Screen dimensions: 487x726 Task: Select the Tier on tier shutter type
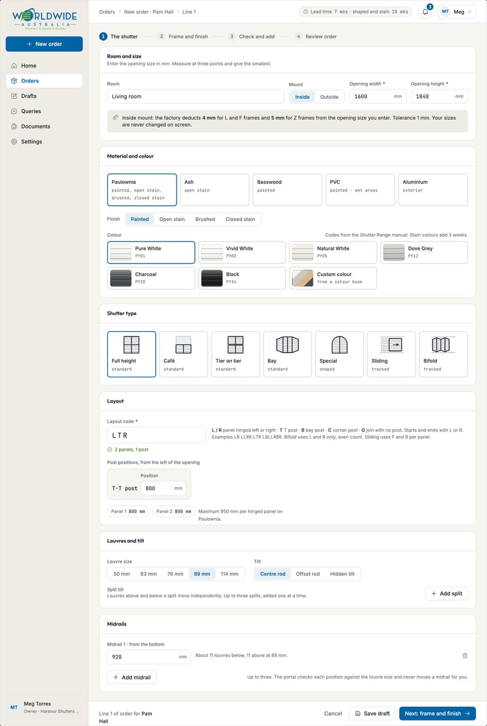click(x=236, y=354)
